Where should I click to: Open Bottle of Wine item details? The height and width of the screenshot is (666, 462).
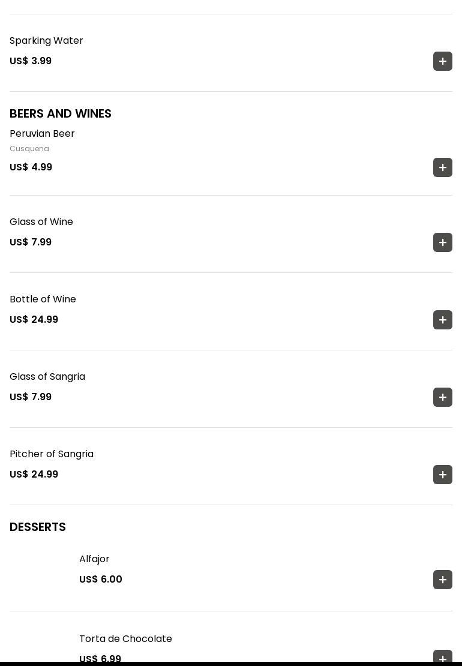43,299
